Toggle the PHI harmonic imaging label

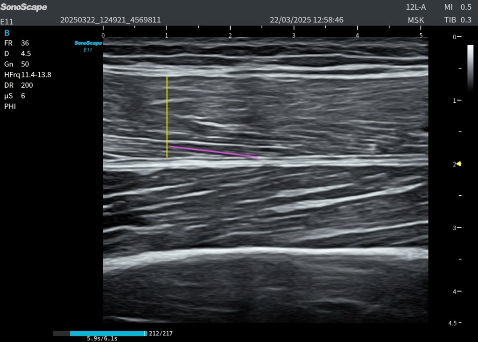click(10, 107)
